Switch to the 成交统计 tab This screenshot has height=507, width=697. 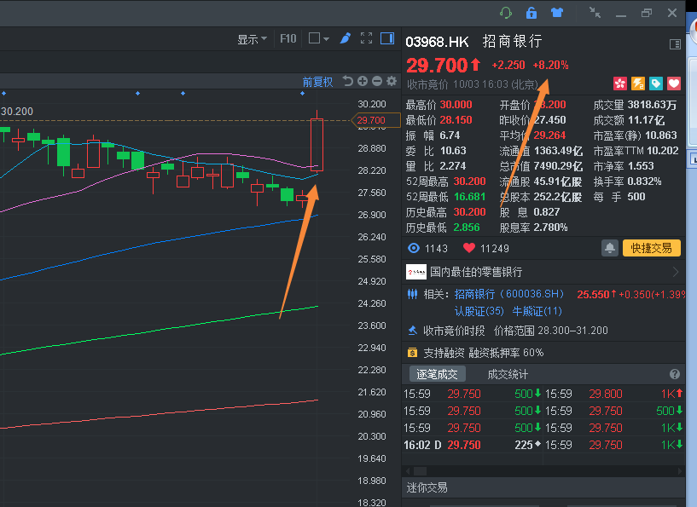[x=508, y=374]
